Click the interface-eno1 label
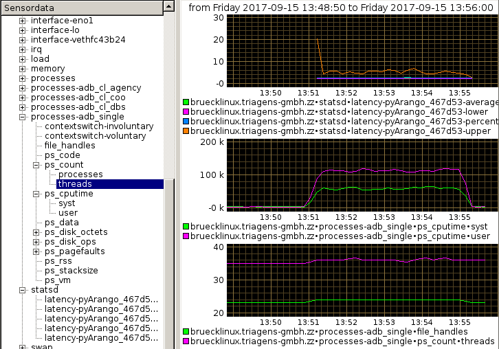Image resolution: width=499 pixels, height=349 pixels. [x=62, y=21]
